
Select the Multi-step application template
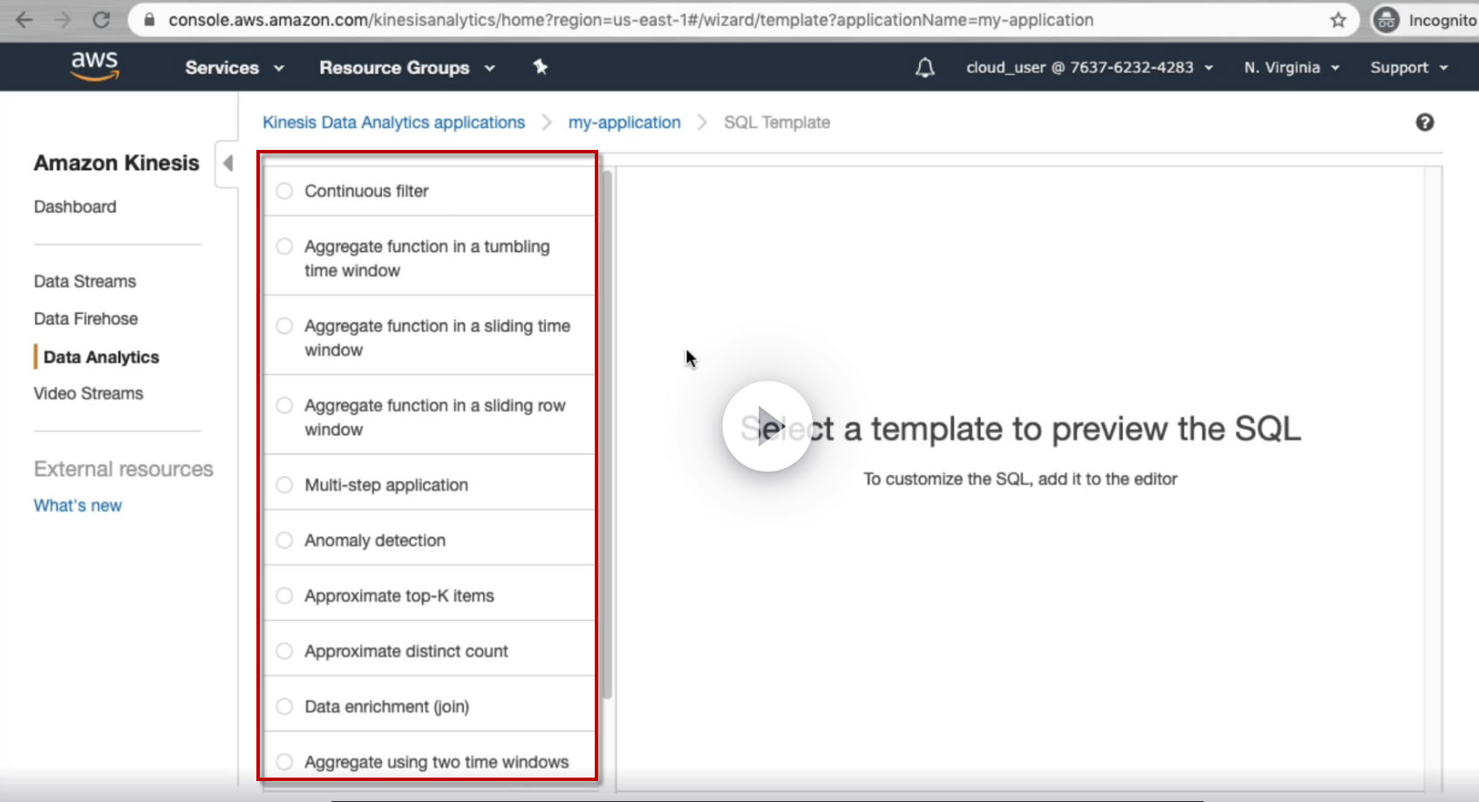(x=284, y=485)
